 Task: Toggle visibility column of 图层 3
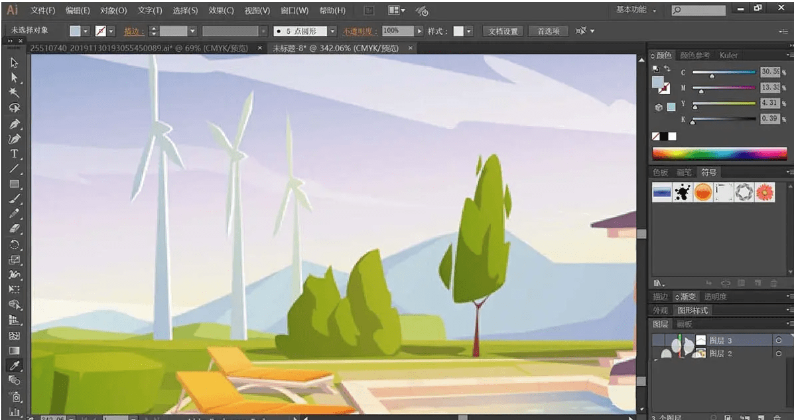pos(657,340)
